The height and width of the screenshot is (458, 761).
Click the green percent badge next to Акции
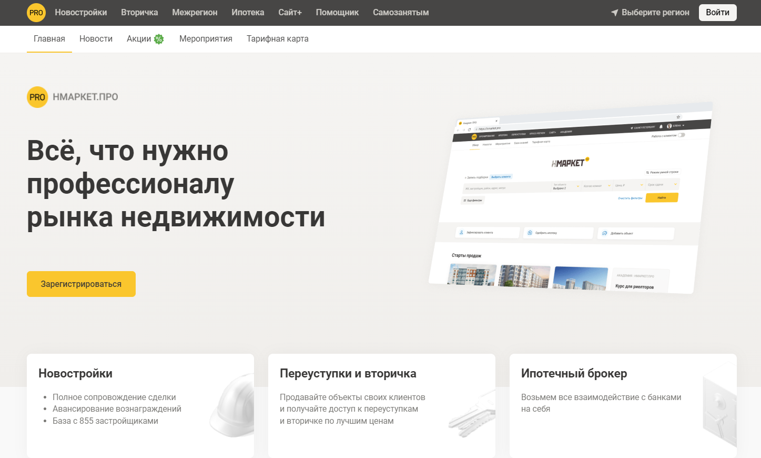point(159,38)
